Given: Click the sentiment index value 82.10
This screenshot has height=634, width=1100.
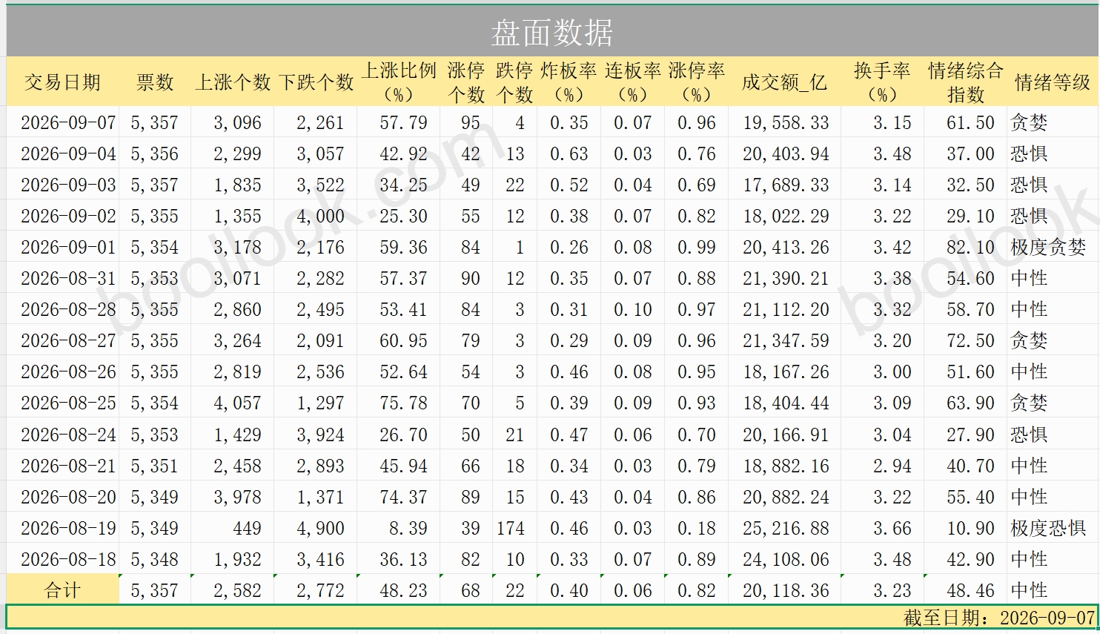Looking at the screenshot, I should click(x=970, y=247).
